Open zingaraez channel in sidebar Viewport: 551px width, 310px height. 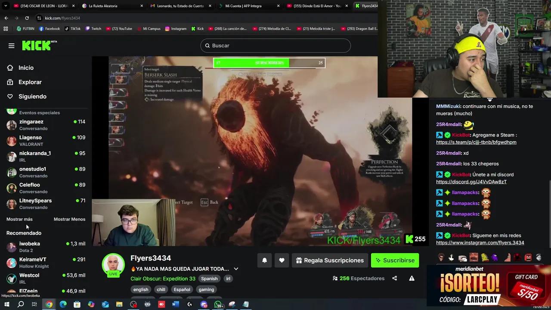click(x=46, y=125)
